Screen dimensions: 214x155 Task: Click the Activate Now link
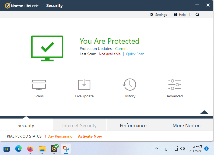coord(90,136)
